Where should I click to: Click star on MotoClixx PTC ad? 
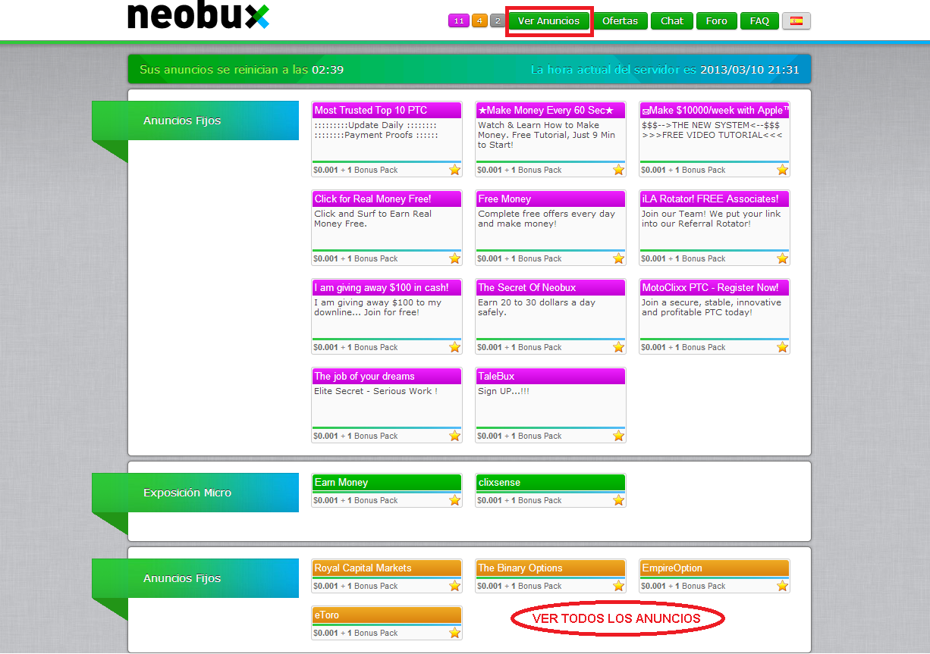782,347
